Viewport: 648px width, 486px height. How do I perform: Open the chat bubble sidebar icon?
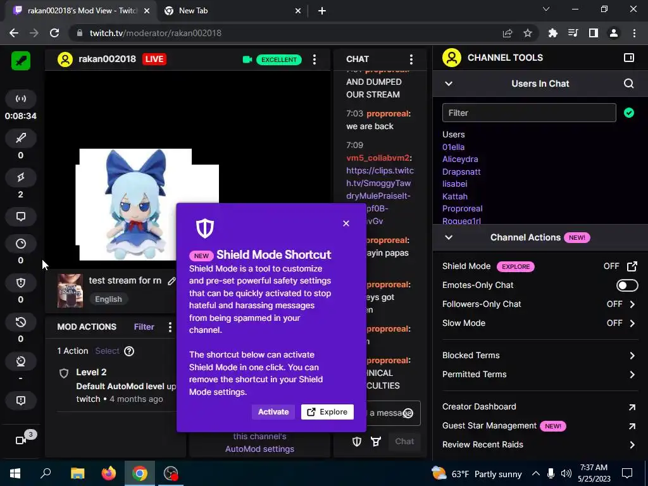pos(21,216)
